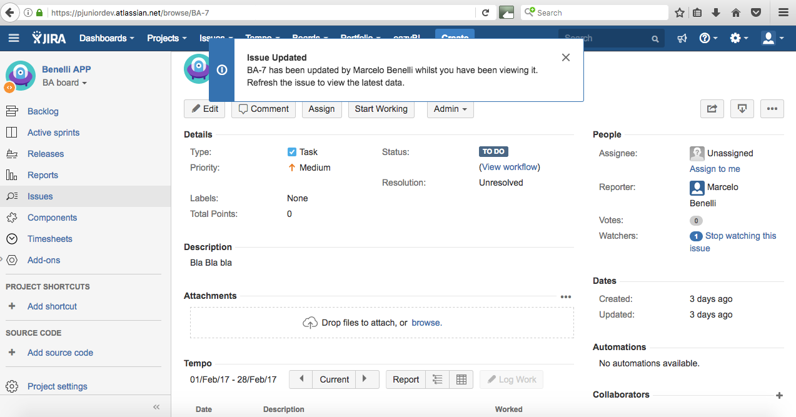Go to the browser home icon
Viewport: 796px width, 417px height.
click(736, 13)
